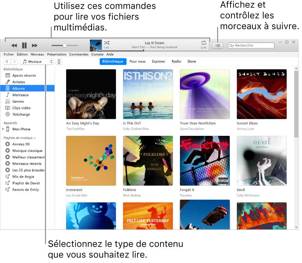Rewind to the previous track
Image resolution: width=302 pixels, height=263 pixels.
pos(14,45)
